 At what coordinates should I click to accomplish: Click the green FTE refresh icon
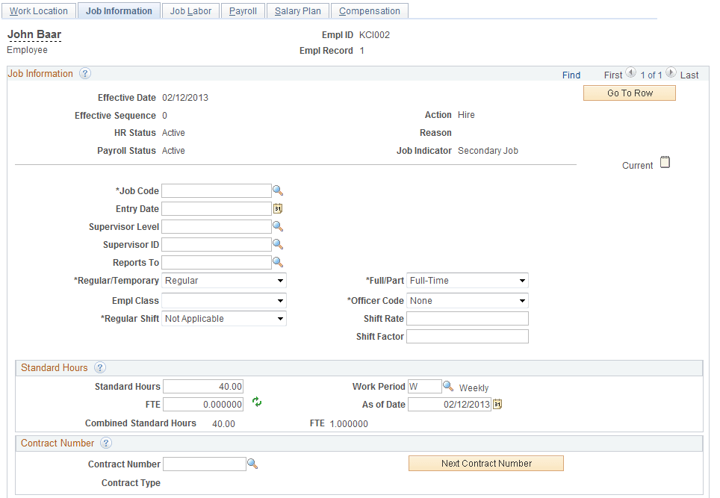257,402
